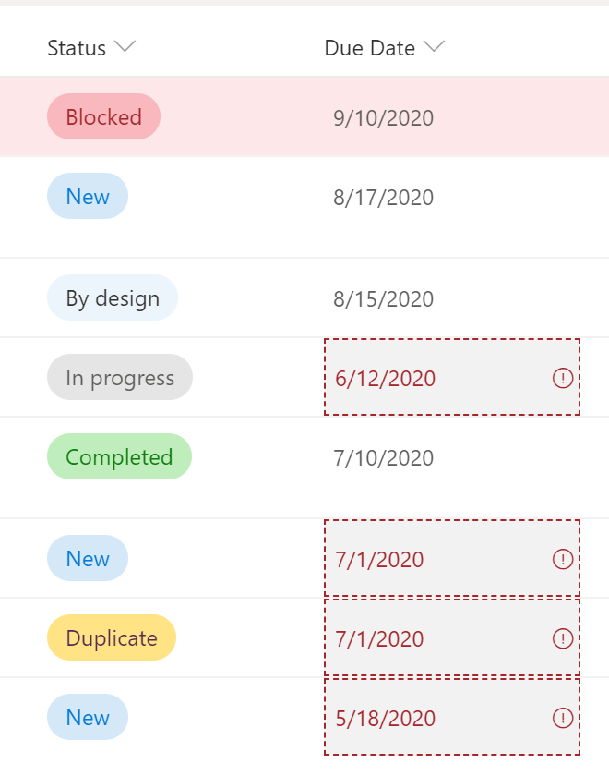Select the 8/15/2020 due date cell
The image size is (609, 776).
click(x=383, y=299)
